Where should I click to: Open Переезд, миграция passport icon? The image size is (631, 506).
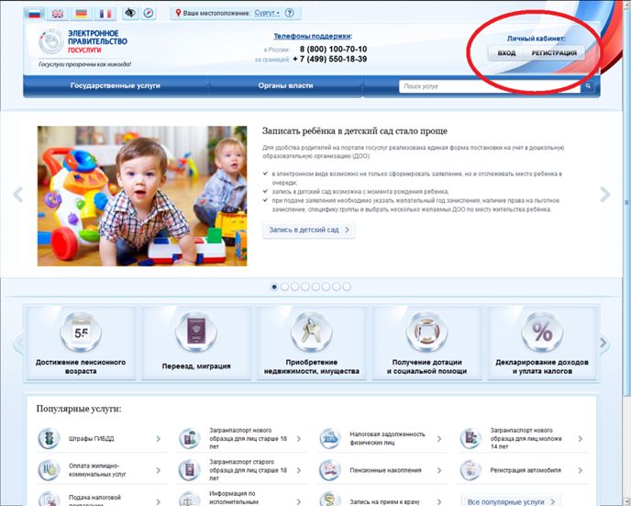pos(196,332)
